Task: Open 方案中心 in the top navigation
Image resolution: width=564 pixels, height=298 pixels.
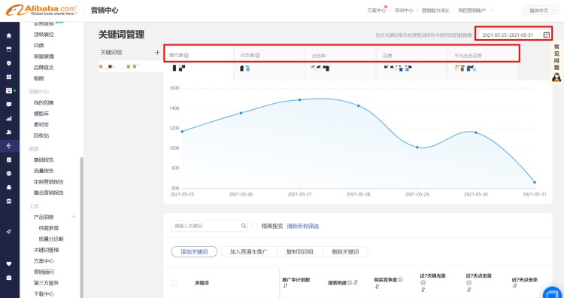Action: coord(376,11)
